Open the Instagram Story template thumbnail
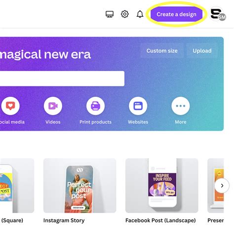 79,186
